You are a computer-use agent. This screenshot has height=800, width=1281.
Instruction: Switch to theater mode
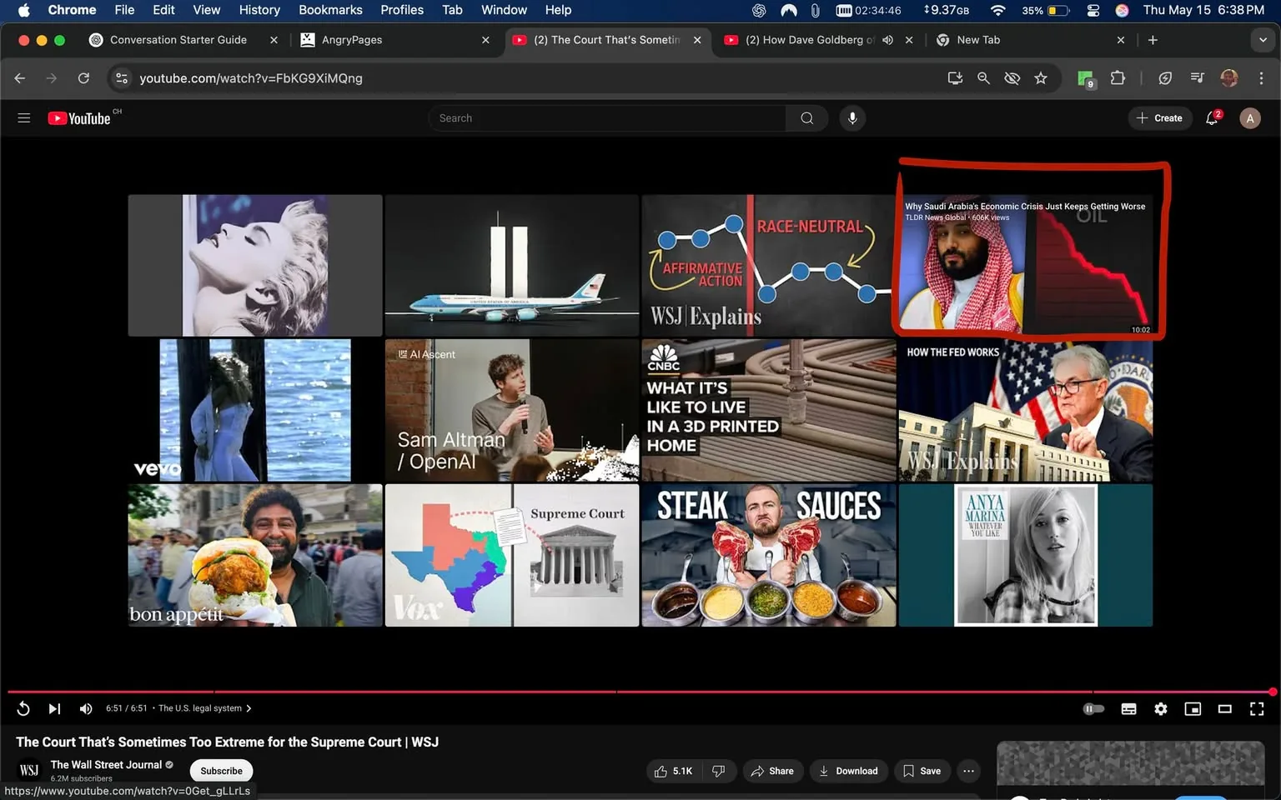(1224, 708)
